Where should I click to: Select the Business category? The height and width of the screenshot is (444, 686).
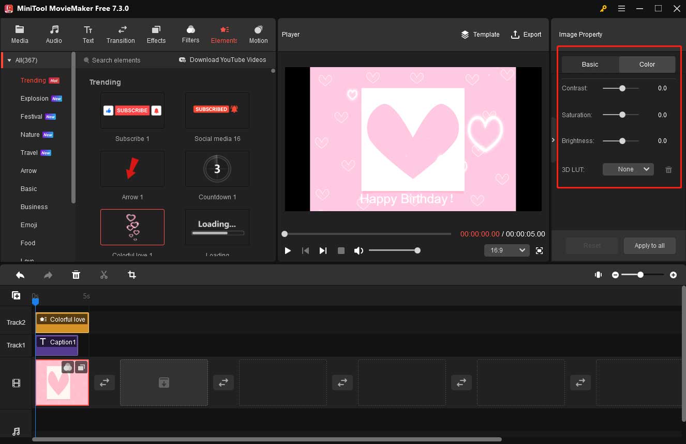(34, 207)
